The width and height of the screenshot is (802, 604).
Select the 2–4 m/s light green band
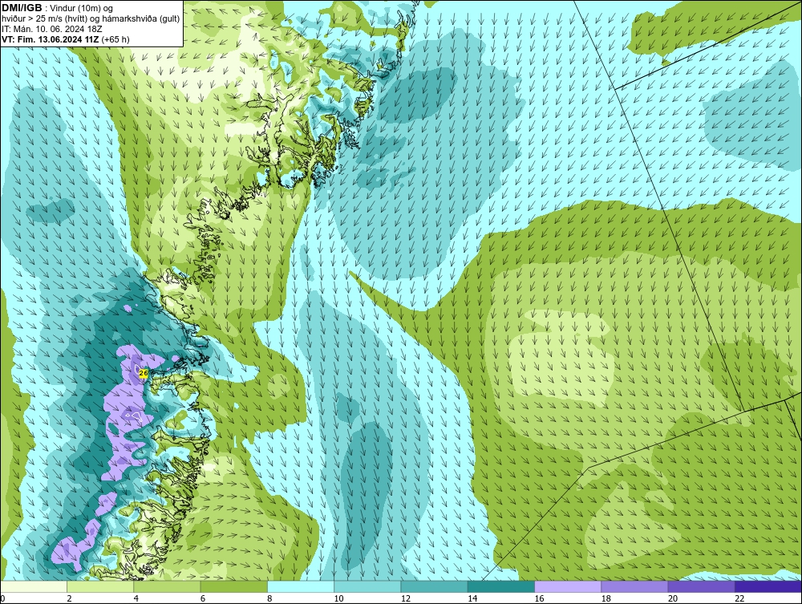100,586
